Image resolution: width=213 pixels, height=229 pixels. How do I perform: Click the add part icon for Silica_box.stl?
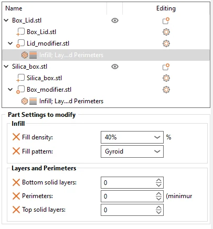click(166, 67)
